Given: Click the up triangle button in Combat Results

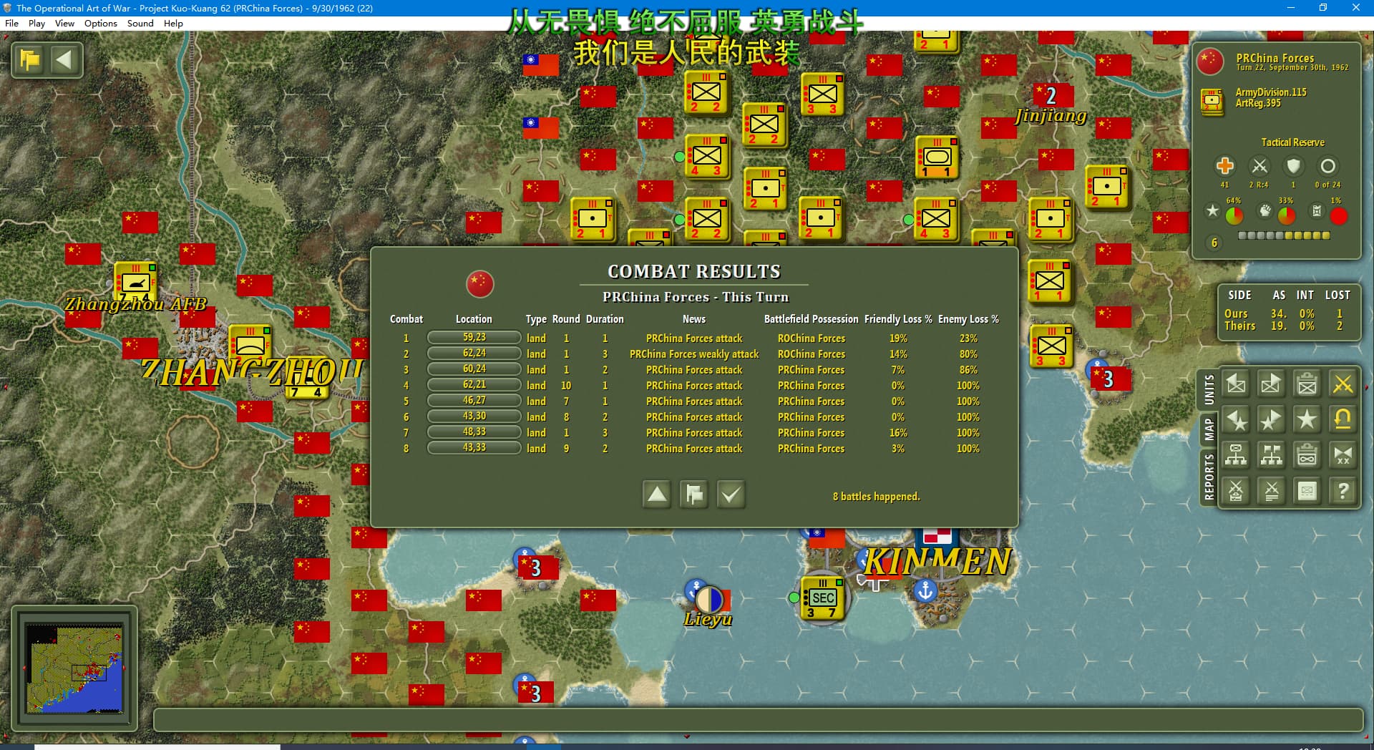Looking at the screenshot, I should coord(657,494).
